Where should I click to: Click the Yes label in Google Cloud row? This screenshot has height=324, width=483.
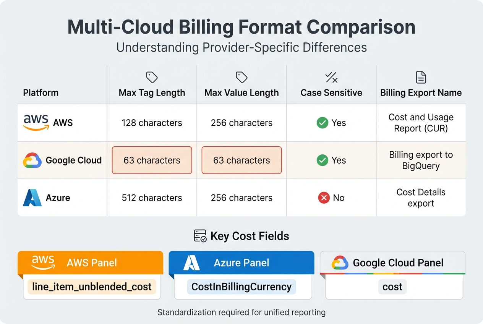point(339,160)
